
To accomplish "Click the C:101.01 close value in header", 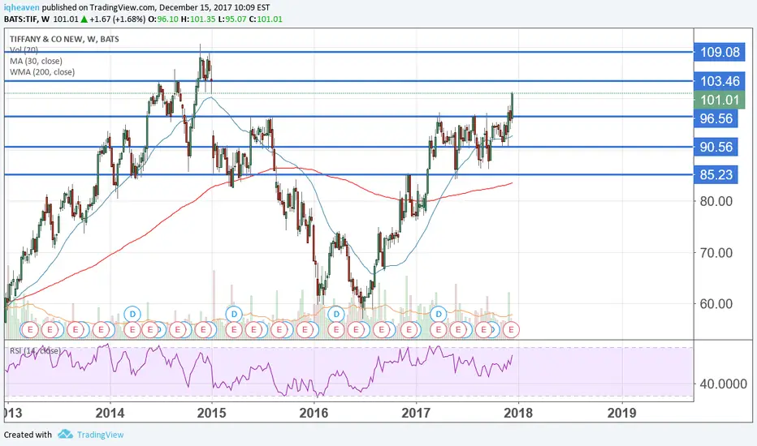I will click(x=266, y=19).
